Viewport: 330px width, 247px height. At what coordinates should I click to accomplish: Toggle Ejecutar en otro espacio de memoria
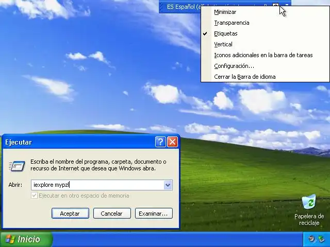coord(80,196)
